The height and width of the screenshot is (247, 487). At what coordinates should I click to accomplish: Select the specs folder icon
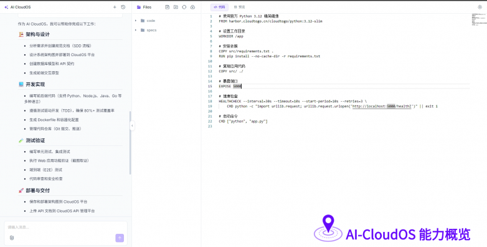click(143, 30)
